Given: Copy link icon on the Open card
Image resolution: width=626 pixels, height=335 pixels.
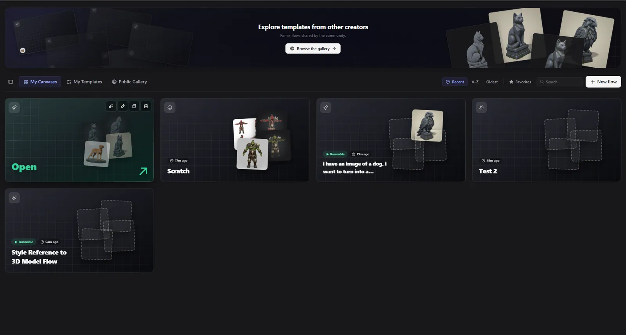Looking at the screenshot, I should [111, 106].
